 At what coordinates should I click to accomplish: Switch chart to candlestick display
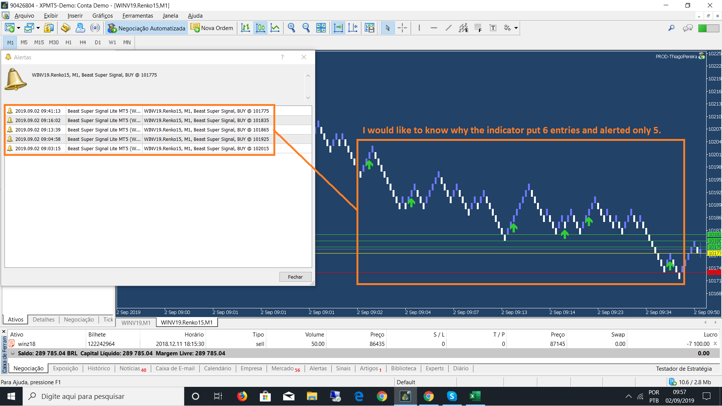(260, 28)
